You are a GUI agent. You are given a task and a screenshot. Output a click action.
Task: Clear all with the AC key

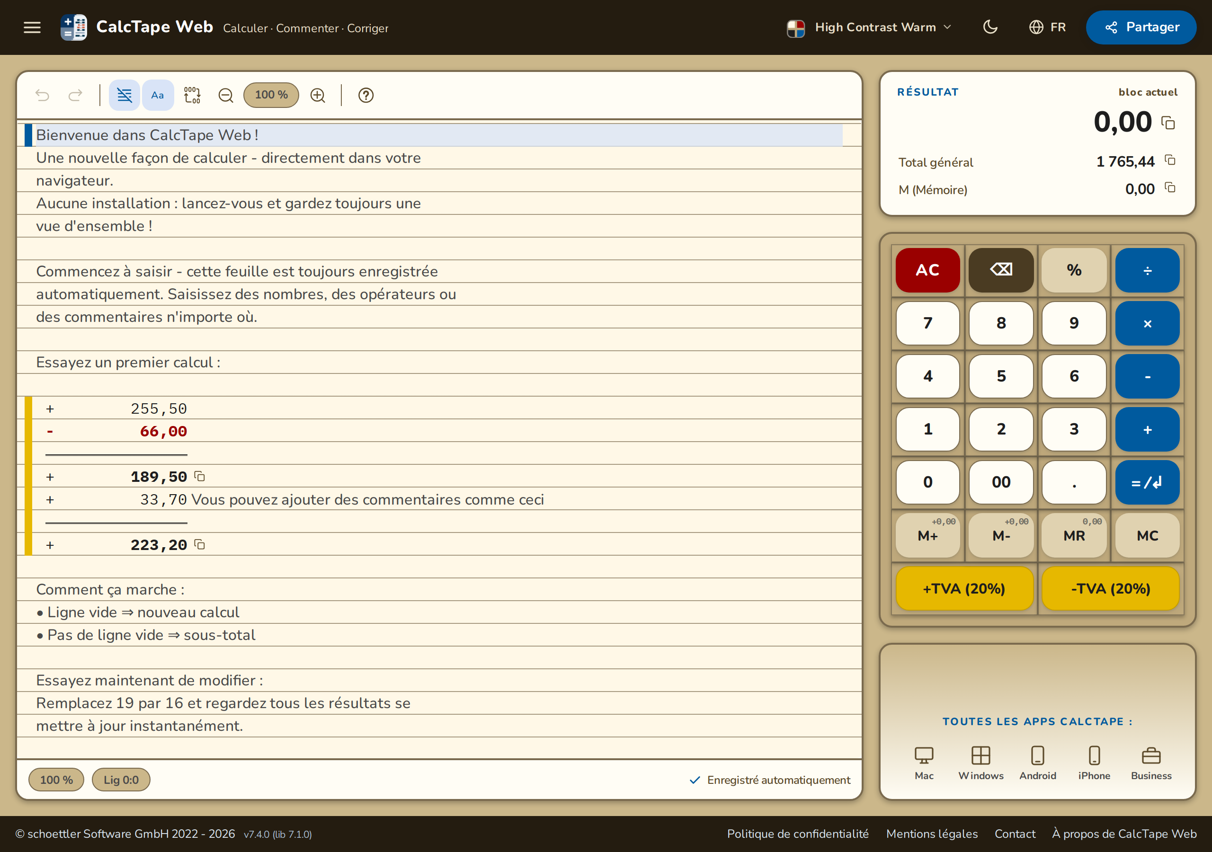tap(927, 270)
